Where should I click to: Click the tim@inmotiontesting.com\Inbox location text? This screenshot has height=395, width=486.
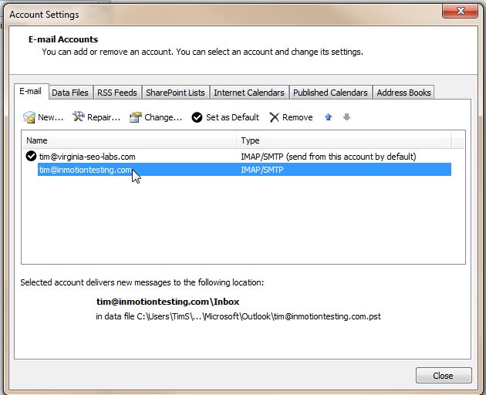click(167, 302)
